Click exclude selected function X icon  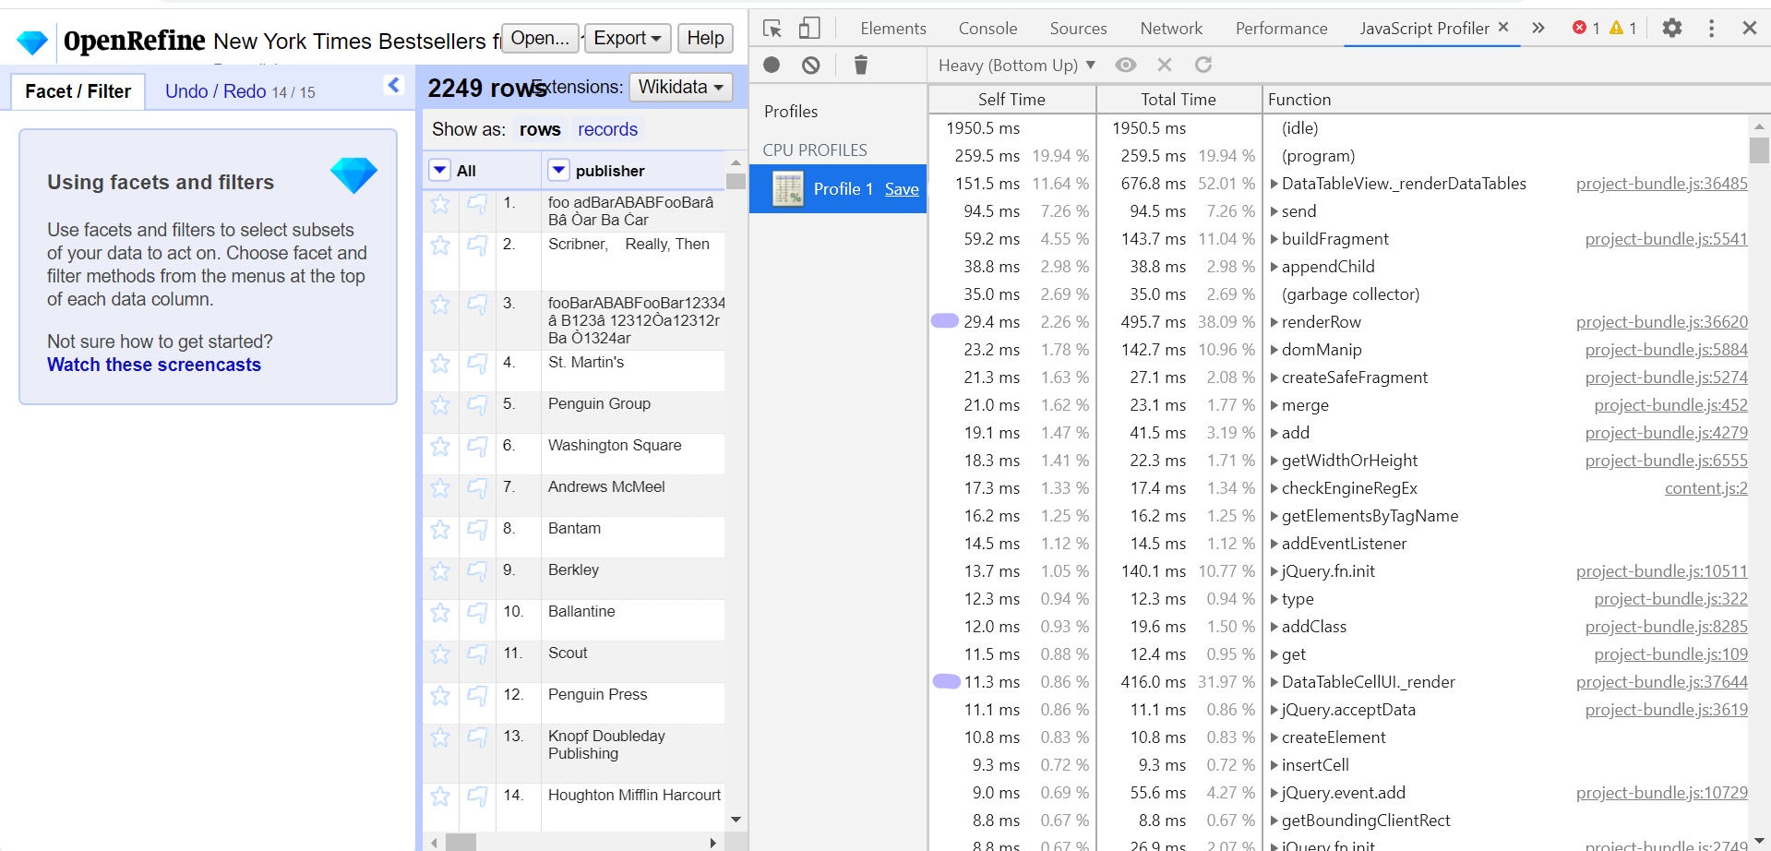coord(1165,65)
